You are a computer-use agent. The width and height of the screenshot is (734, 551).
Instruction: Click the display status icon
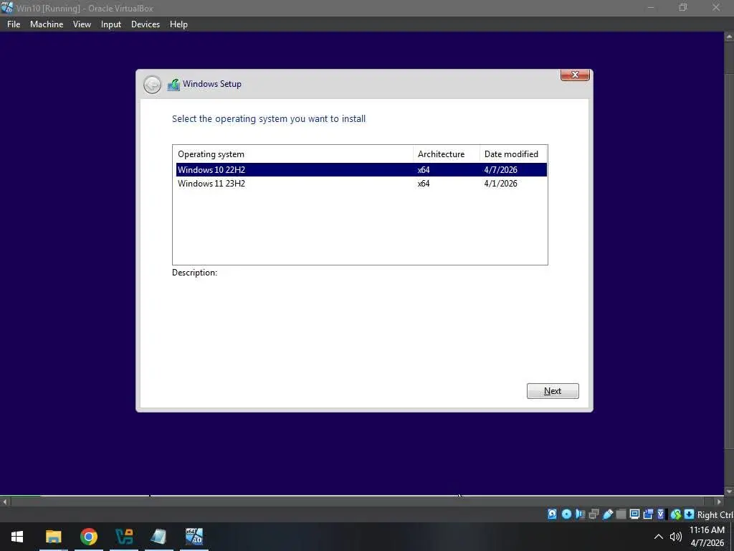pos(635,514)
